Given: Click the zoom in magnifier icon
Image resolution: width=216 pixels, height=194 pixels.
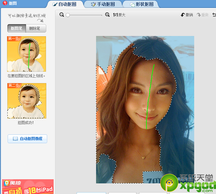Looking at the screenshot, I should [107, 15].
